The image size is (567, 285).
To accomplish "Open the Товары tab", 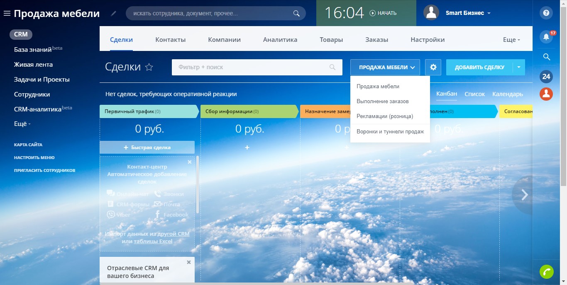I will coord(331,40).
